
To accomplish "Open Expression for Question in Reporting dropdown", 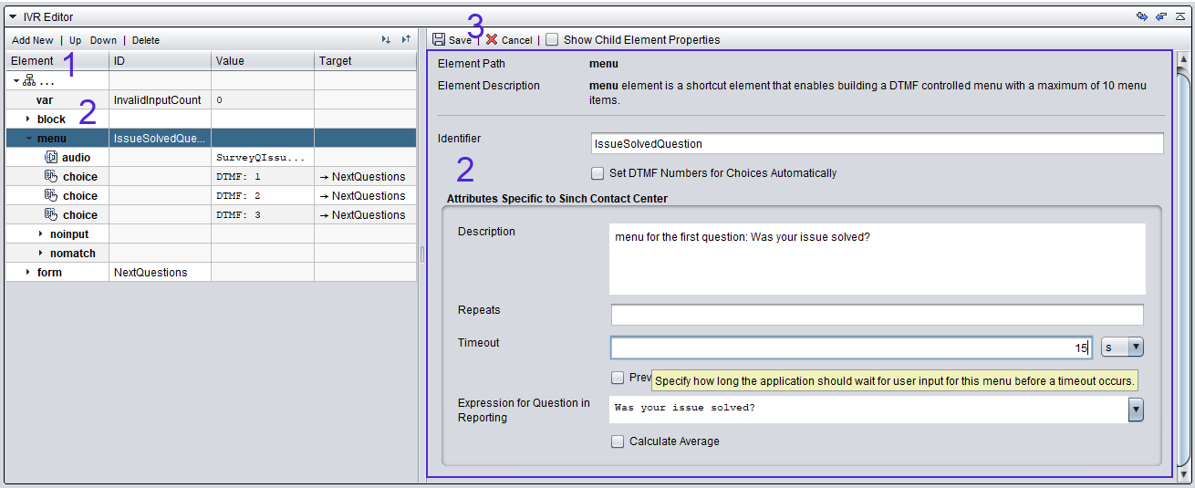I will pos(1136,410).
